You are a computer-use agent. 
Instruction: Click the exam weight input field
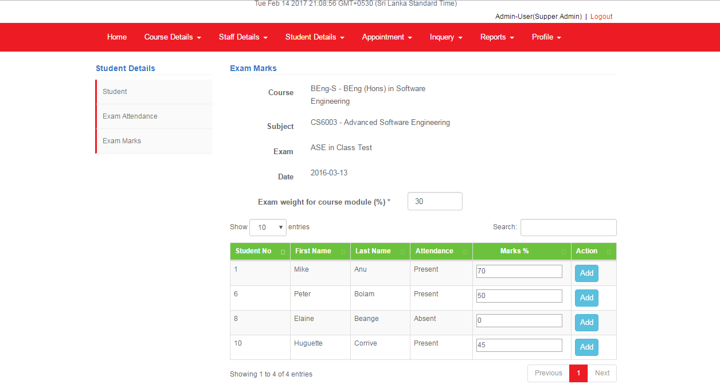(x=435, y=202)
